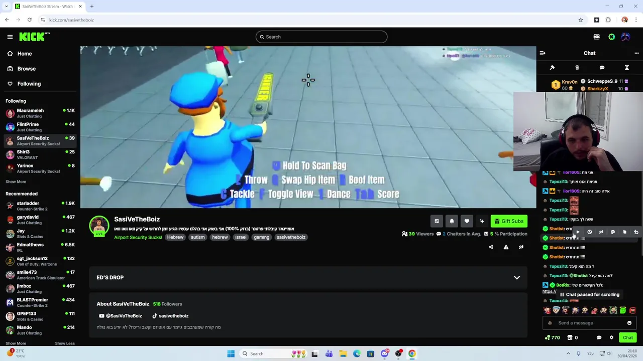Viewport: 643px width, 361px height.
Task: Click the reply arrow in message toolbar
Action: tap(636, 232)
